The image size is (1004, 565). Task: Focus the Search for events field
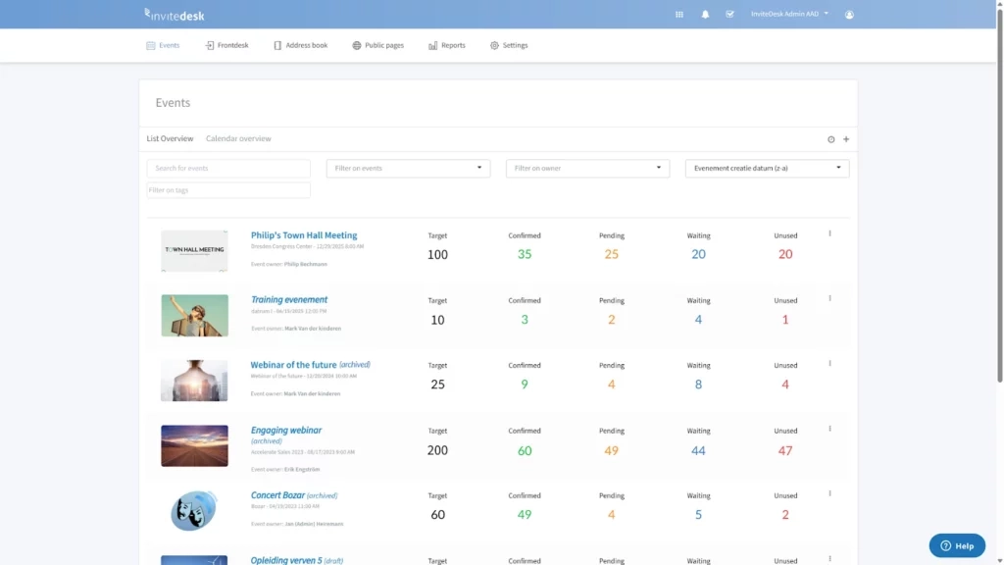point(228,169)
